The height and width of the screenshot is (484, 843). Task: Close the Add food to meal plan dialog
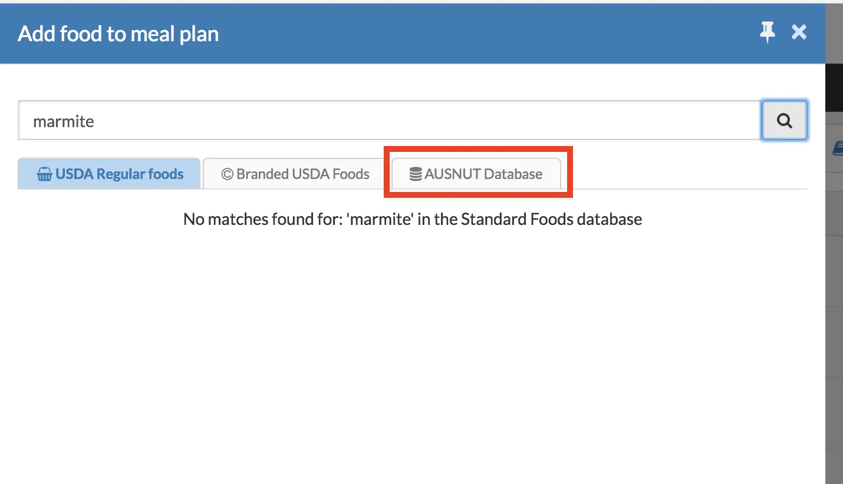(799, 32)
